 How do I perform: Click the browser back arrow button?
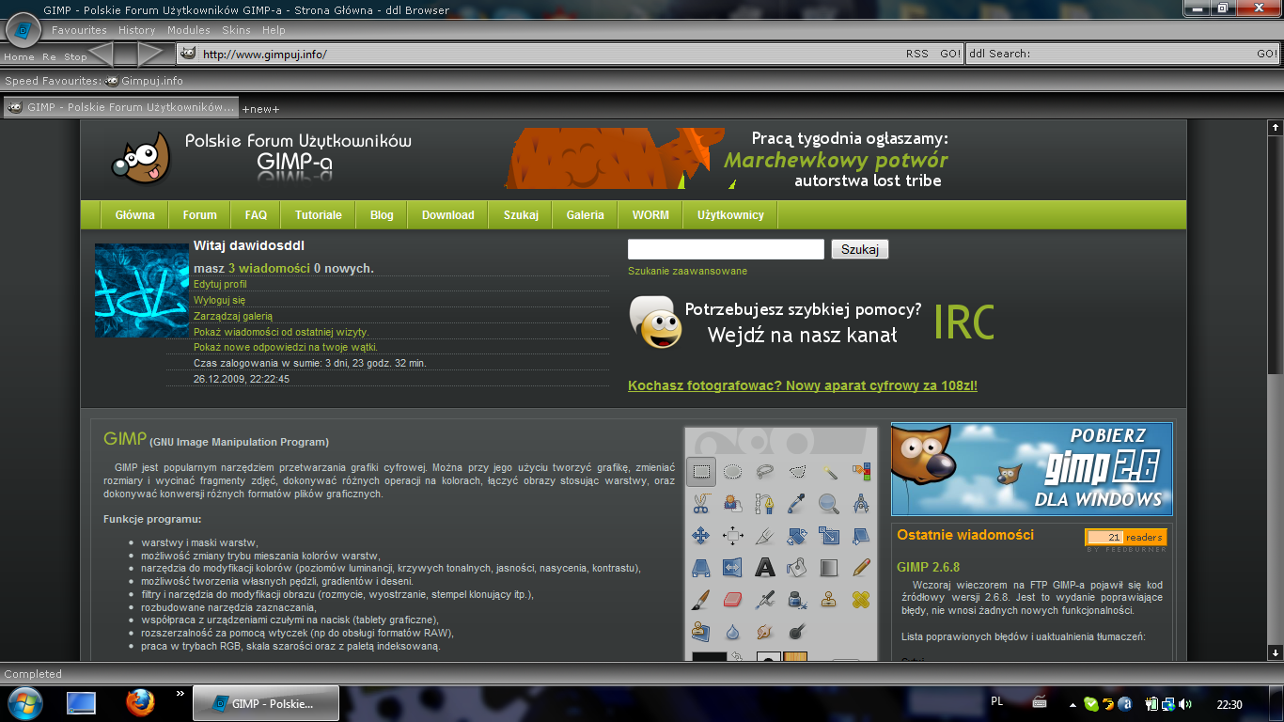[x=103, y=54]
